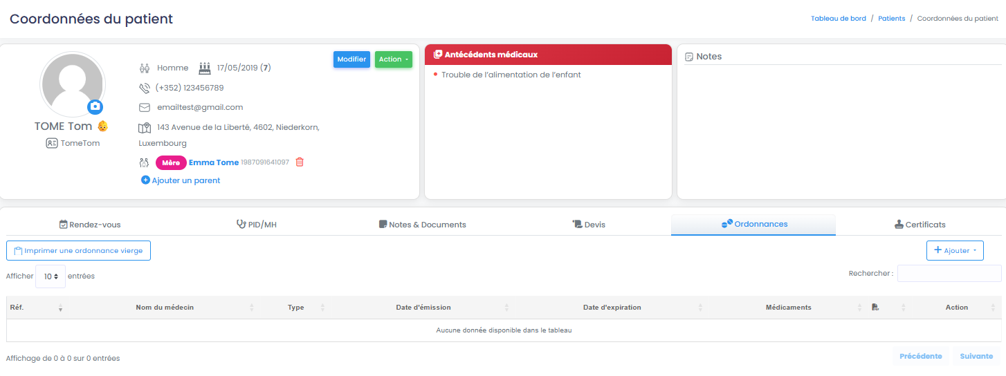Viewport: 1006px width, 376px height.
Task: Go to Tableau de bord breadcrumb
Action: pos(839,19)
